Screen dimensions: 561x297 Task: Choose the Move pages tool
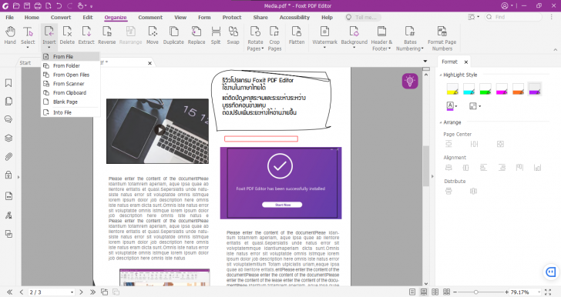tap(153, 35)
